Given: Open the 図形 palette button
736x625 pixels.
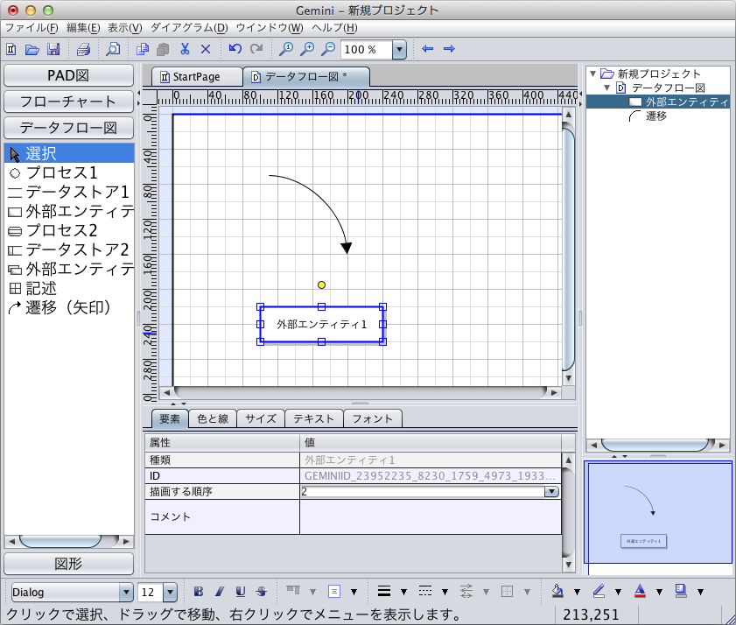Looking at the screenshot, I should coord(68,564).
